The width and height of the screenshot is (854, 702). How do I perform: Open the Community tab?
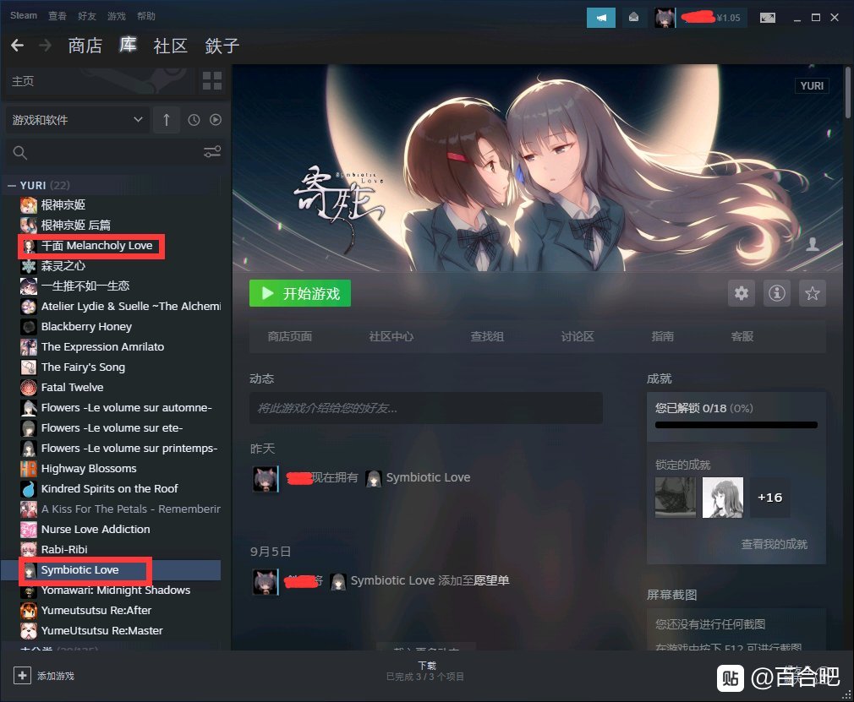(x=171, y=46)
